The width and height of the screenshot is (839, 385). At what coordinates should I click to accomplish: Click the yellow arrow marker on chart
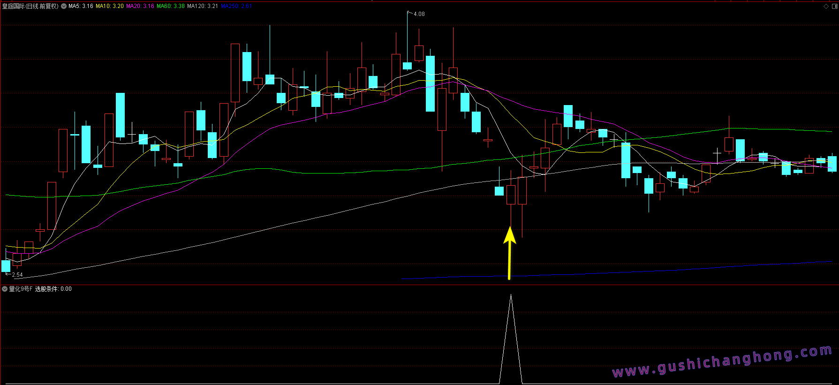(510, 253)
